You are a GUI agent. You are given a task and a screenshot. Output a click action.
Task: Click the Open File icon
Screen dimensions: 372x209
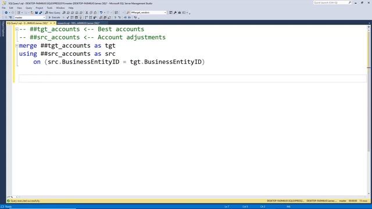click(x=32, y=13)
